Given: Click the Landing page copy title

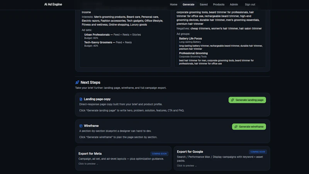Looking at the screenshot, I should 97,99.
